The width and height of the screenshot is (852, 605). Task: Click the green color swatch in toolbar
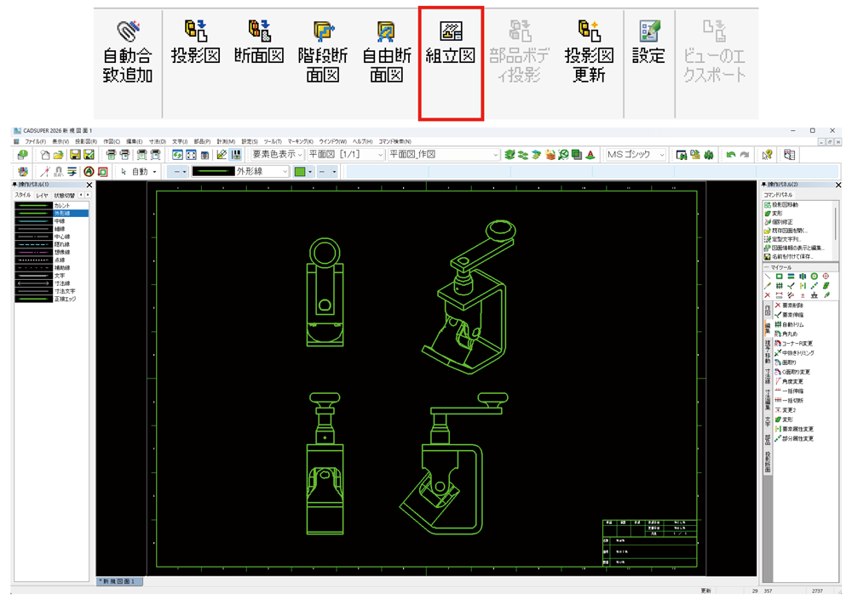pos(300,172)
